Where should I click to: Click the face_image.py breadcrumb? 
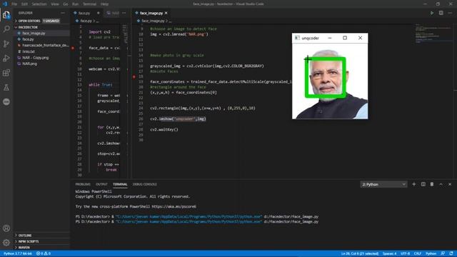coord(153,21)
